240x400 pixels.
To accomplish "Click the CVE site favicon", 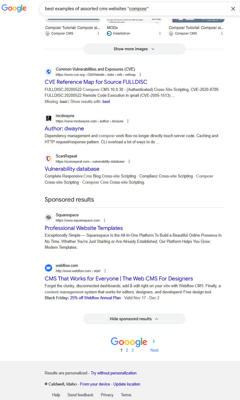I will [x=48, y=71].
